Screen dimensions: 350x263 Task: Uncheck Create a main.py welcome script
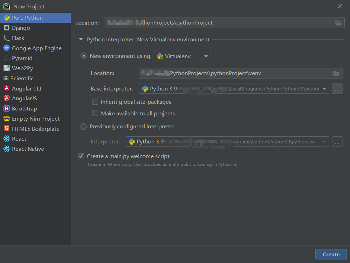(81, 156)
